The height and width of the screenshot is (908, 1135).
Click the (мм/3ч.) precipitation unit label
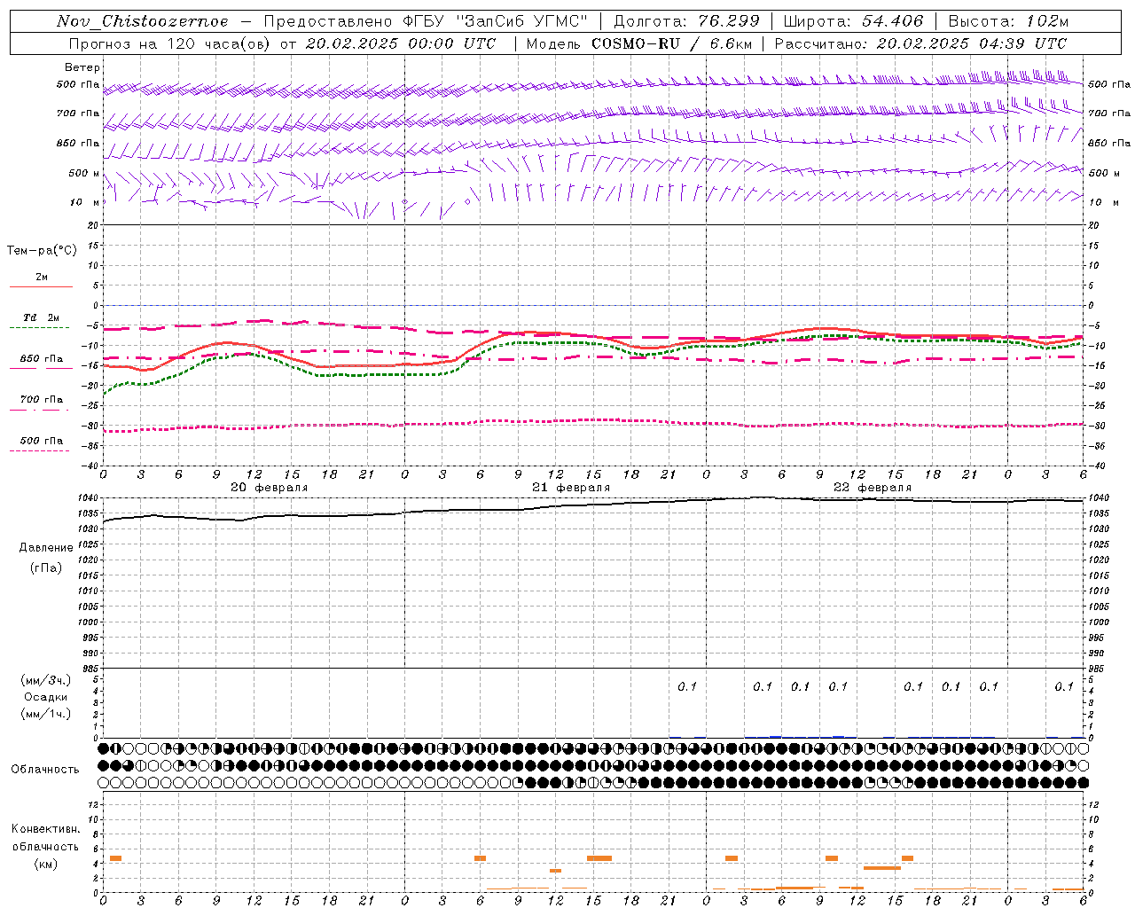coord(46,680)
